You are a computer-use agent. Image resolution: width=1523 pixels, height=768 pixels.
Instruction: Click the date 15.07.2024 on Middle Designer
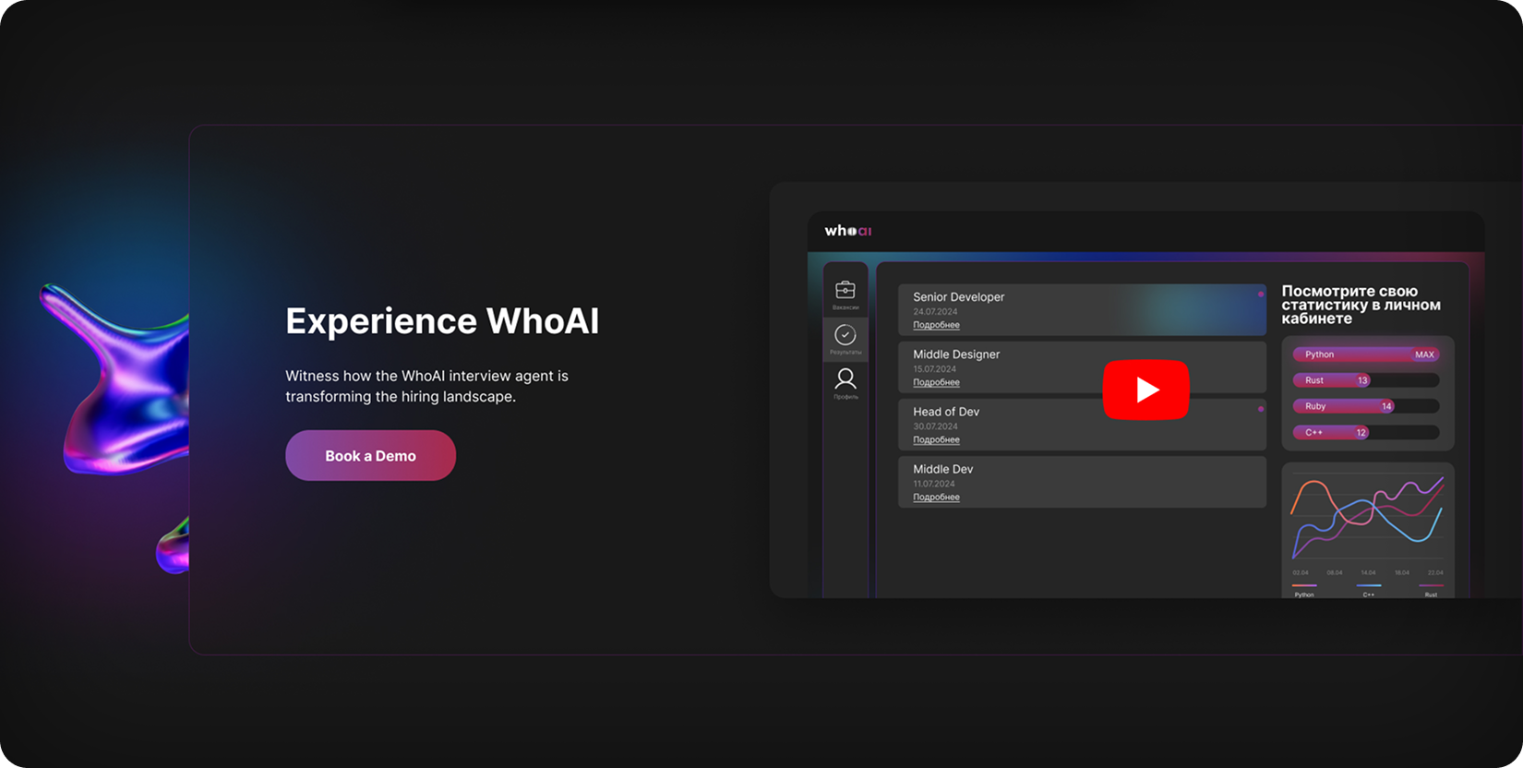click(x=934, y=369)
